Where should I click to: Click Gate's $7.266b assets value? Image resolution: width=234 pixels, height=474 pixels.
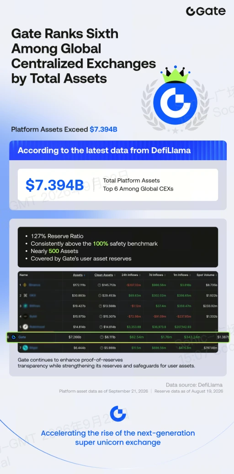click(x=75, y=337)
